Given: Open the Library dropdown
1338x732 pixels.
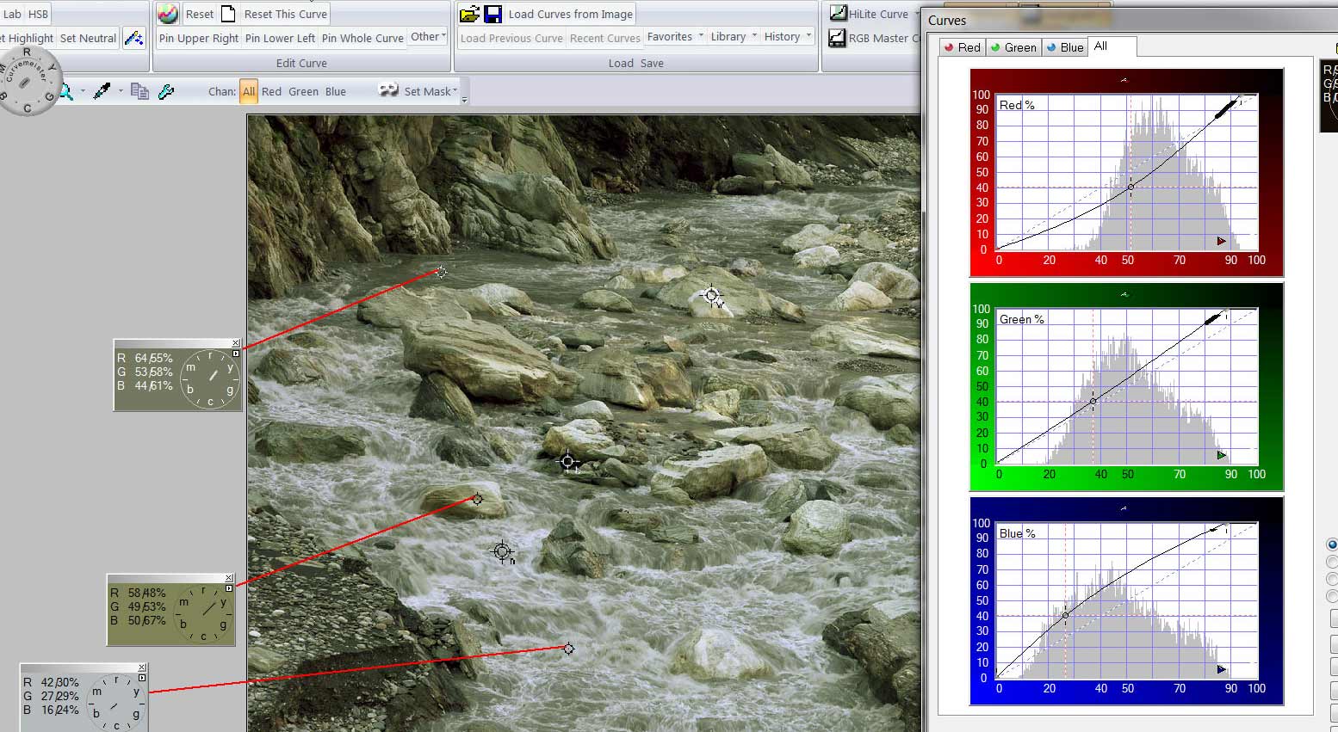Looking at the screenshot, I should tap(734, 36).
